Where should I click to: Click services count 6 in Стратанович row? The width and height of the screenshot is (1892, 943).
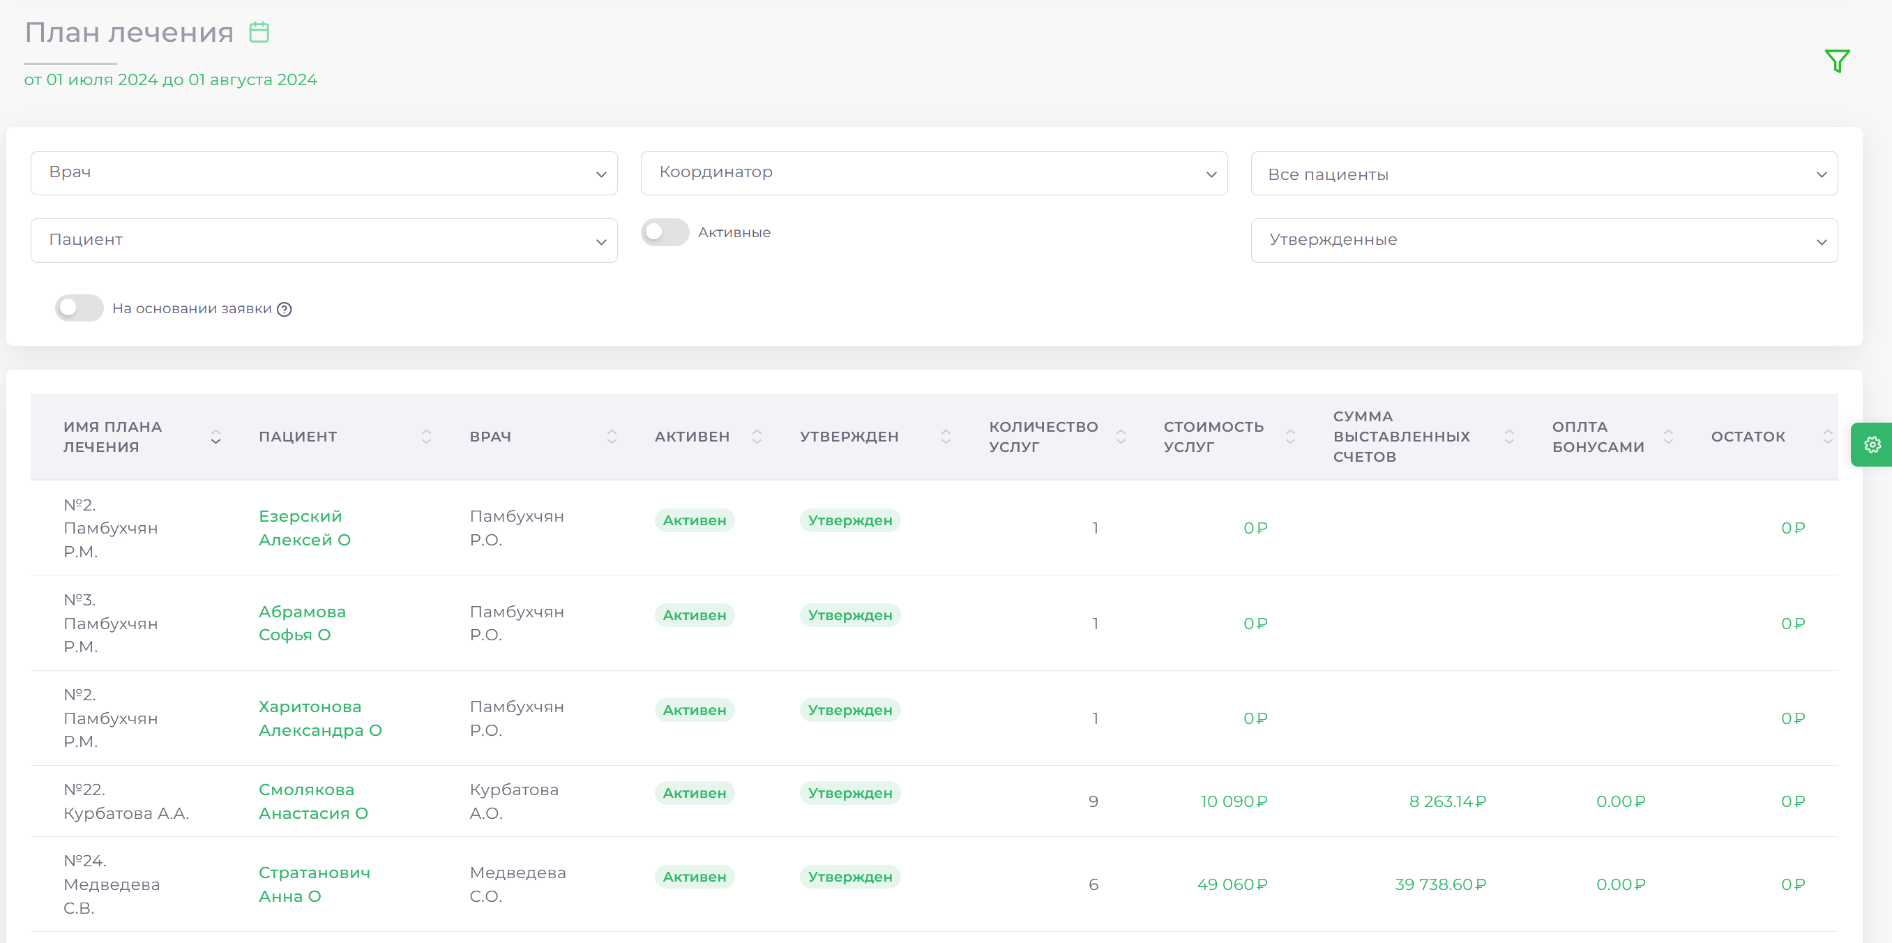pyautogui.click(x=1093, y=884)
